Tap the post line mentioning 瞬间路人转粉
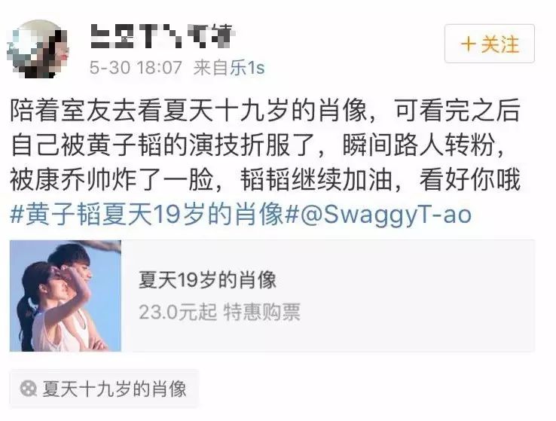The image size is (556, 421). coord(258,145)
